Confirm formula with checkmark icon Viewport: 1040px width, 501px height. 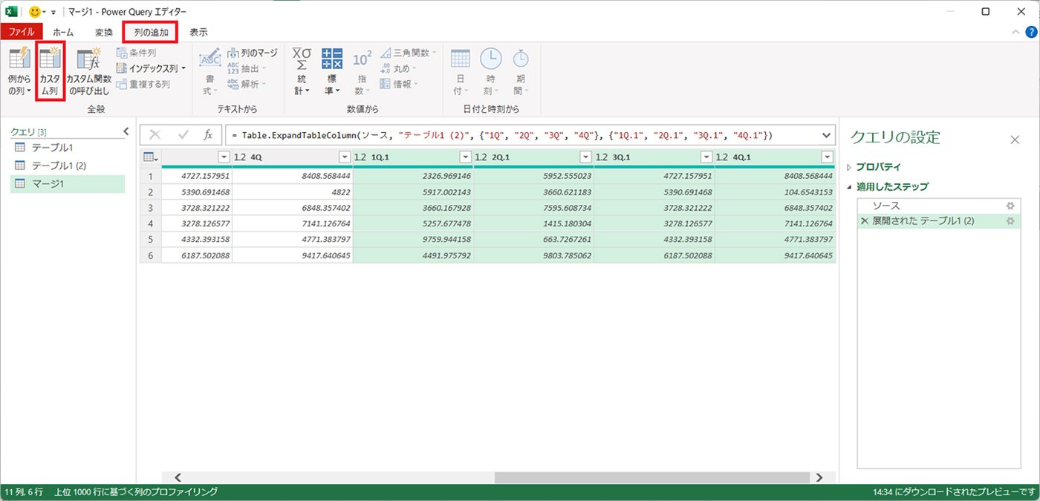tap(183, 134)
